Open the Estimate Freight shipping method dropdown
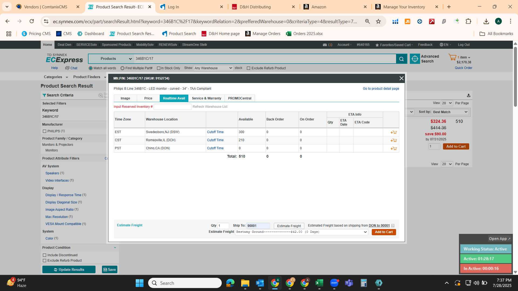518x291 pixels. point(301,232)
